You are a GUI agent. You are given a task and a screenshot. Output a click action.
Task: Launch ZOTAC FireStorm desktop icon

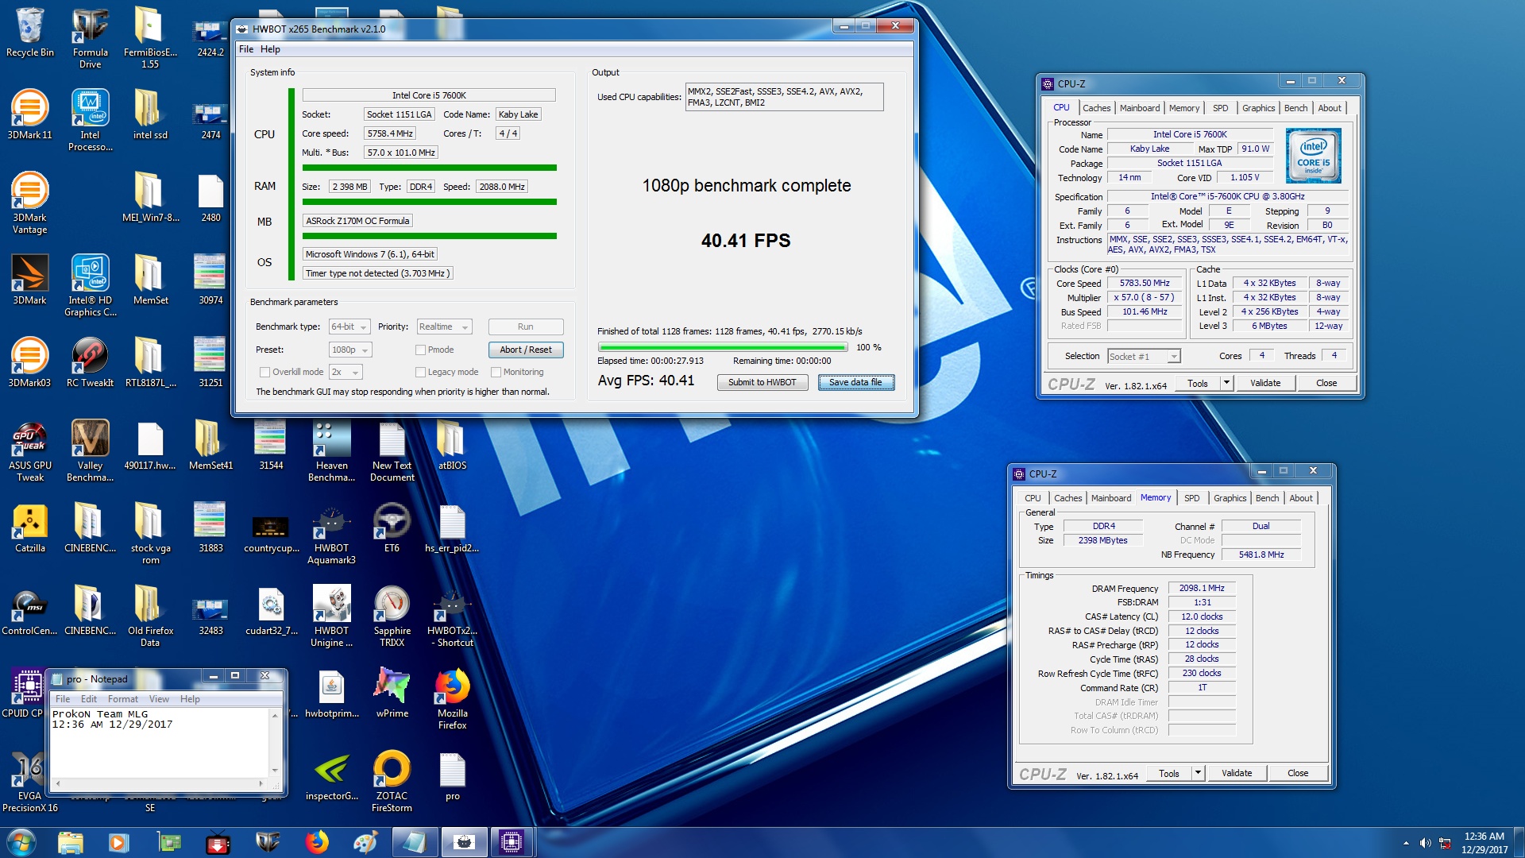pyautogui.click(x=392, y=781)
